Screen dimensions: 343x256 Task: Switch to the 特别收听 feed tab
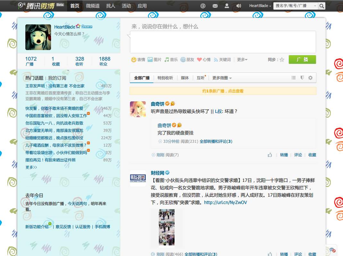tap(165, 78)
